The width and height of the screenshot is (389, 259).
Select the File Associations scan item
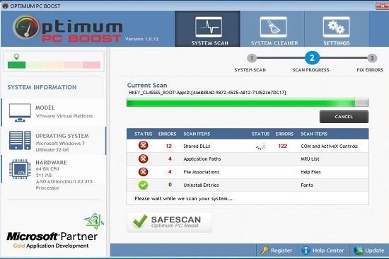[201, 172]
